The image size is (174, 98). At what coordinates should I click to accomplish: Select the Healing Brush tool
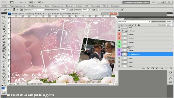click(x=4, y=36)
